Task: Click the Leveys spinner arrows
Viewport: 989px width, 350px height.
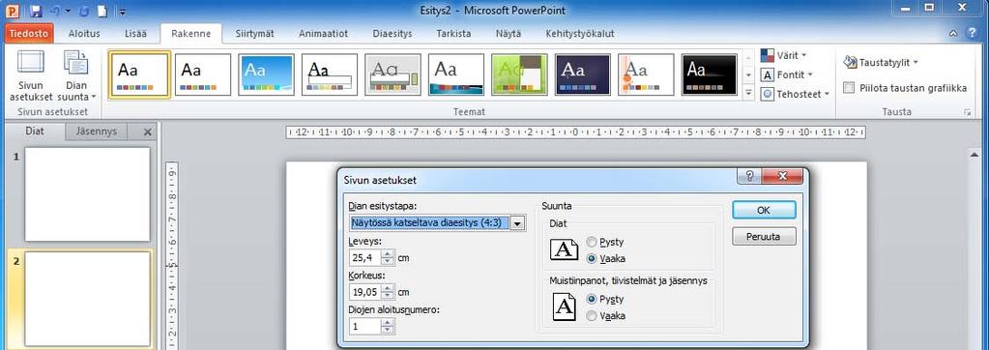Action: 388,257
